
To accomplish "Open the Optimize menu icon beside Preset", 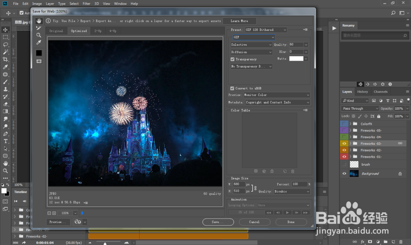I will 305,30.
